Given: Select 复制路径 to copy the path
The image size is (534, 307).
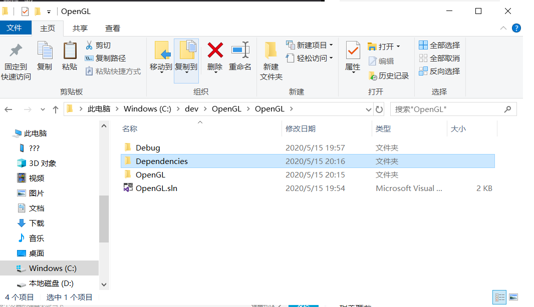Looking at the screenshot, I should click(103, 57).
